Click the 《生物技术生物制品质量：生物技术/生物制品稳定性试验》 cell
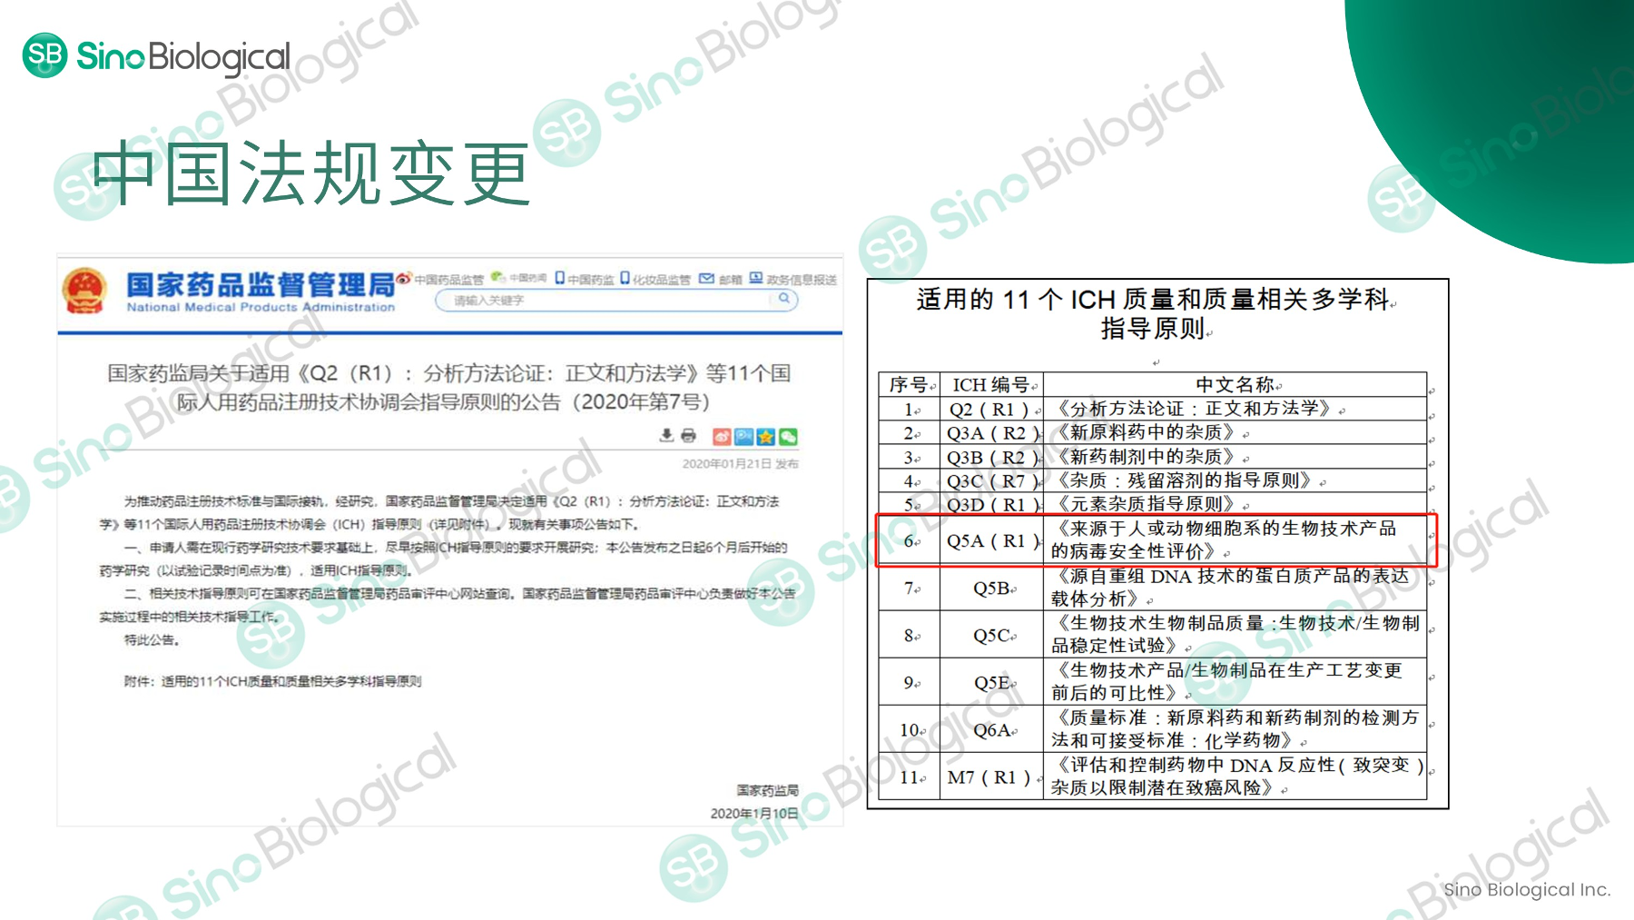Screen dimensions: 1634x920 pos(1235,635)
